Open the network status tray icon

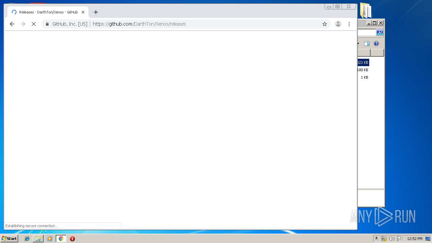pos(384,239)
